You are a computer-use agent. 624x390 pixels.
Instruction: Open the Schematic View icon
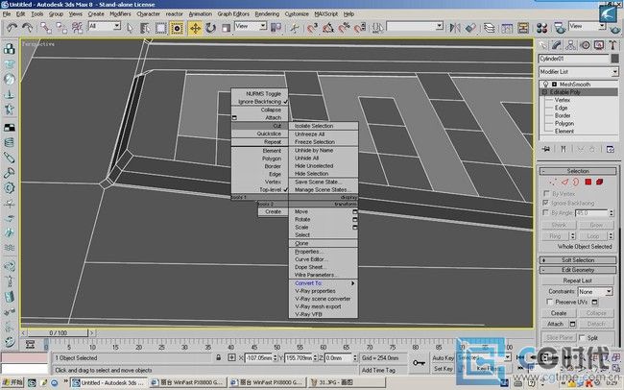523,28
